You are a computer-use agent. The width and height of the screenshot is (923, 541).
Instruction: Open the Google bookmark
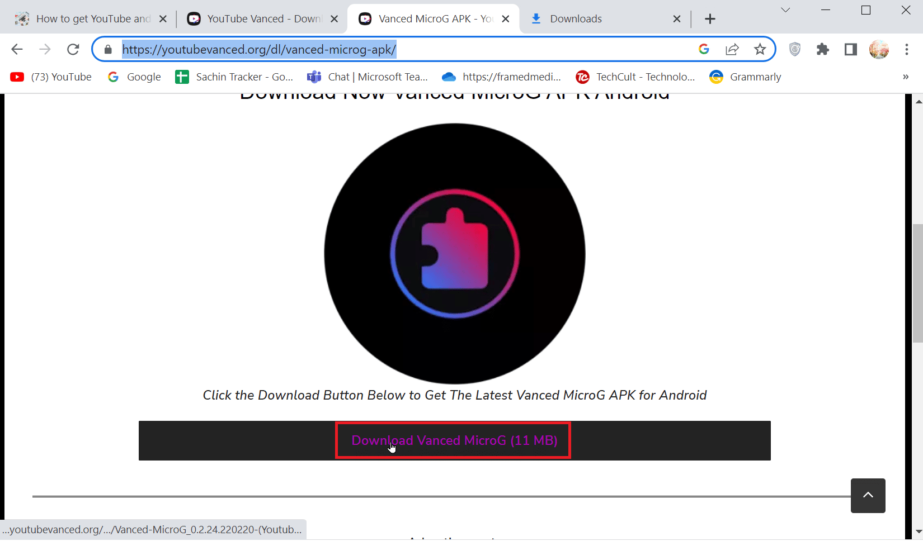tap(134, 77)
